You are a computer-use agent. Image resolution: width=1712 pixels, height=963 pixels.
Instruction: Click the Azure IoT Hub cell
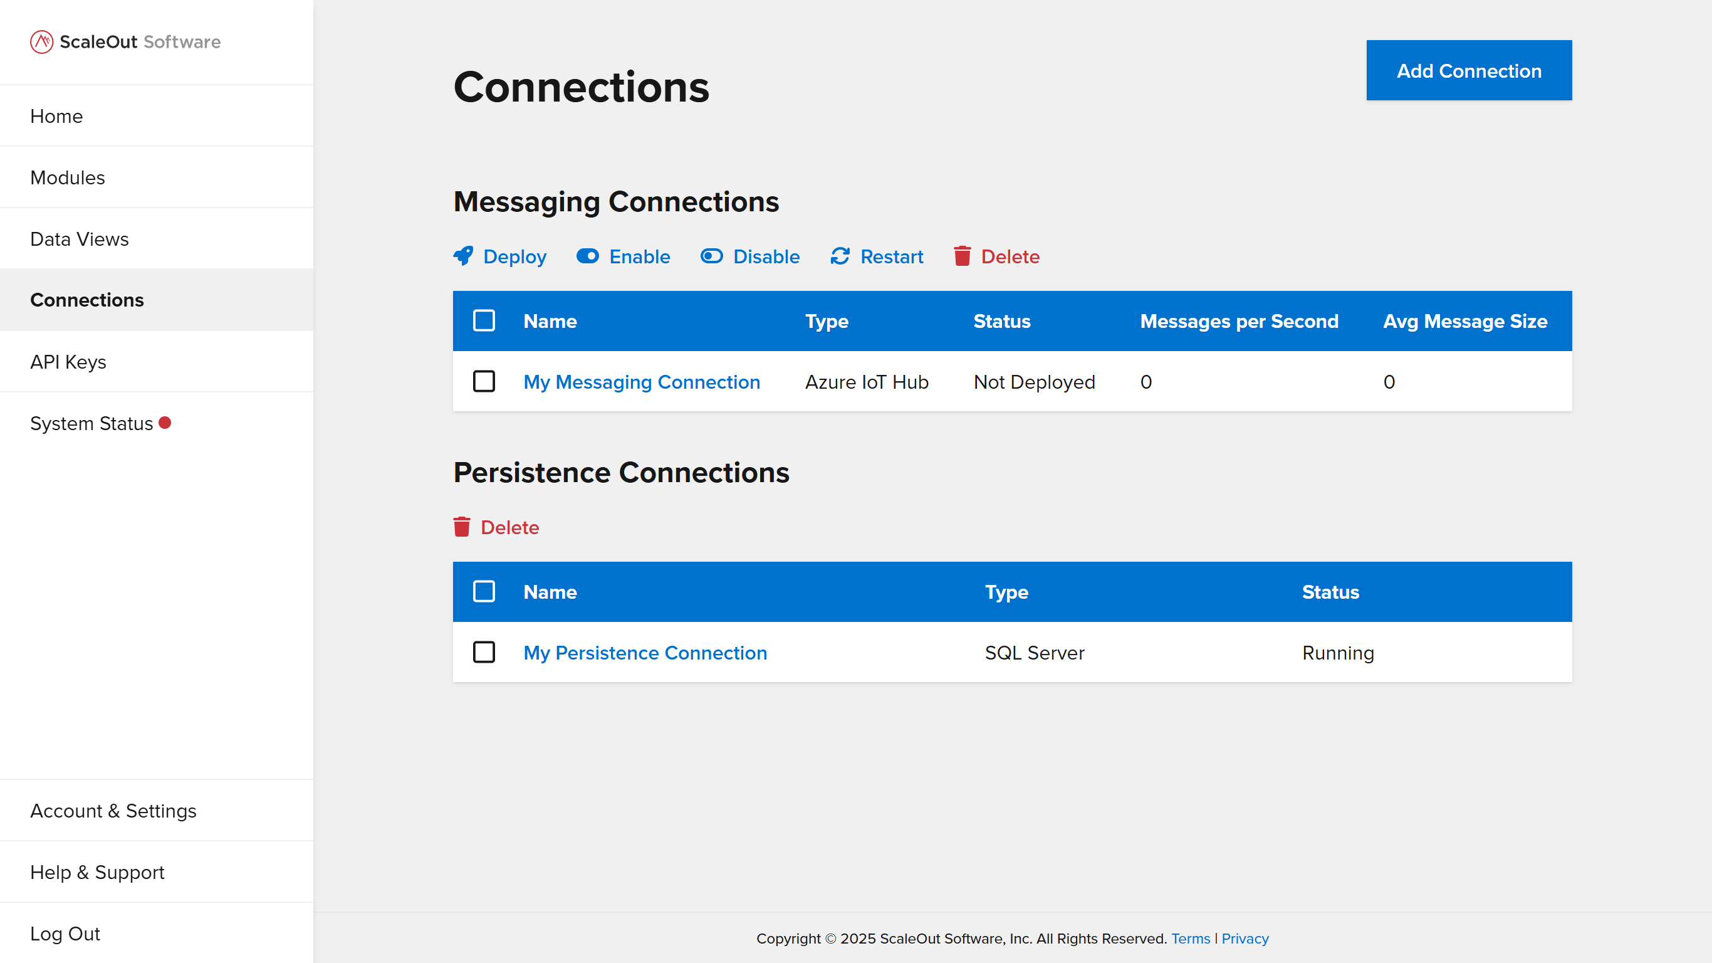[867, 382]
